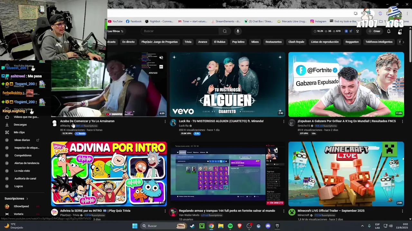Click the trophy icon in stats bar
Screen dimensions: 412x231
[x=357, y=31]
